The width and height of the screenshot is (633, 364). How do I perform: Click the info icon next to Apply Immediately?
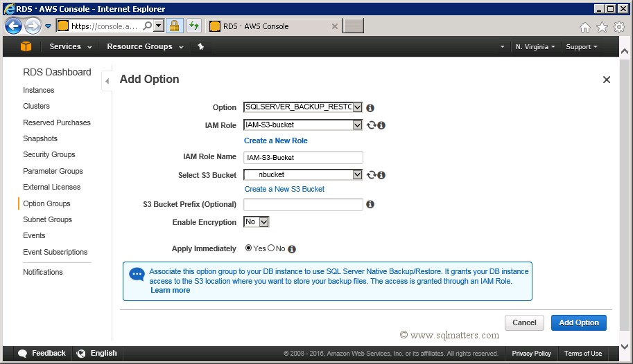point(292,249)
